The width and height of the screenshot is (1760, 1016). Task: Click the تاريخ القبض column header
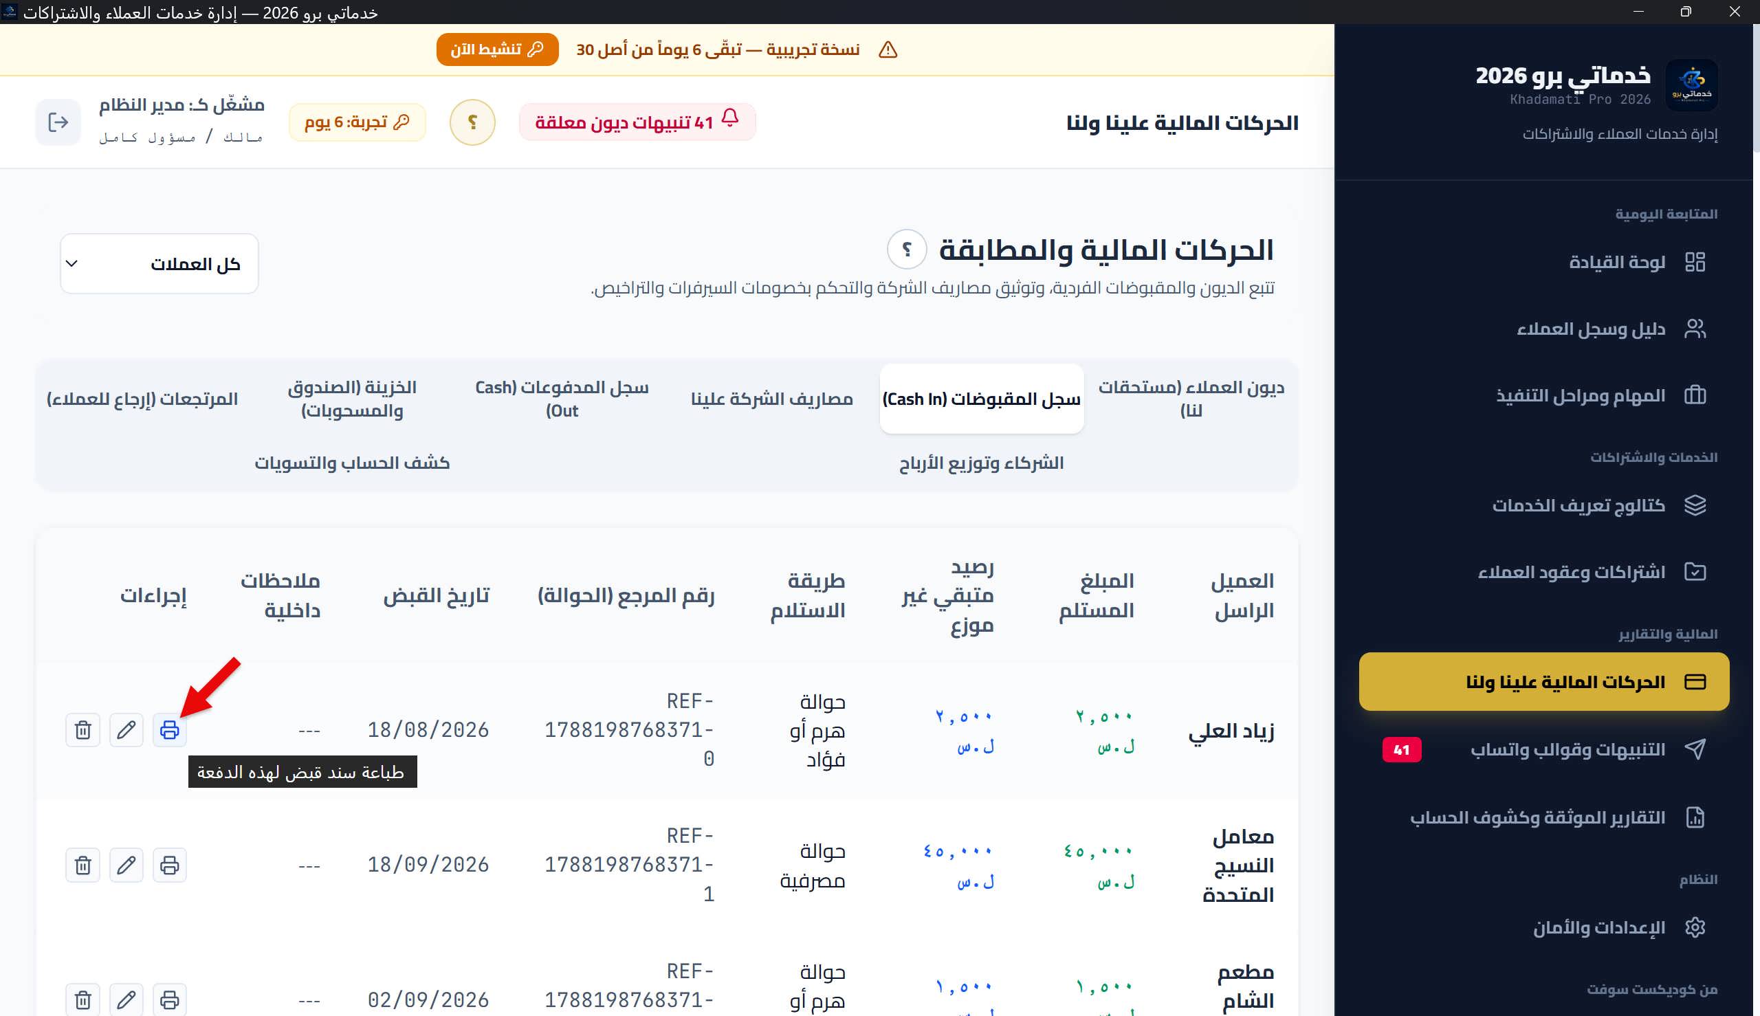436,595
